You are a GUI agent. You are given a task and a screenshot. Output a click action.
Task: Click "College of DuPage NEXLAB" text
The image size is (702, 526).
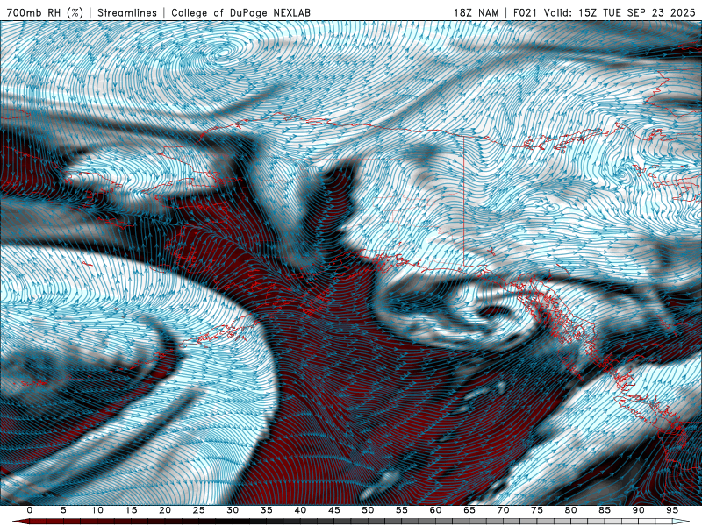pos(240,12)
